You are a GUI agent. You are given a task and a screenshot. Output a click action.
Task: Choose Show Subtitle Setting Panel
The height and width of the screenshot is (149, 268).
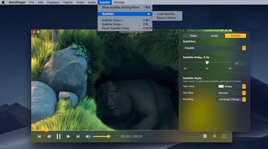(x=125, y=7)
